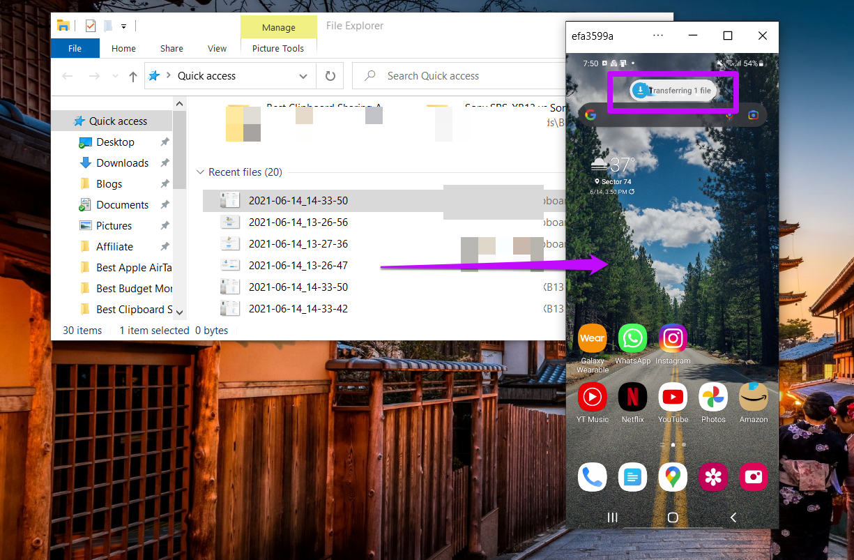Select file 2021-06-14_13-26-47

click(x=298, y=266)
